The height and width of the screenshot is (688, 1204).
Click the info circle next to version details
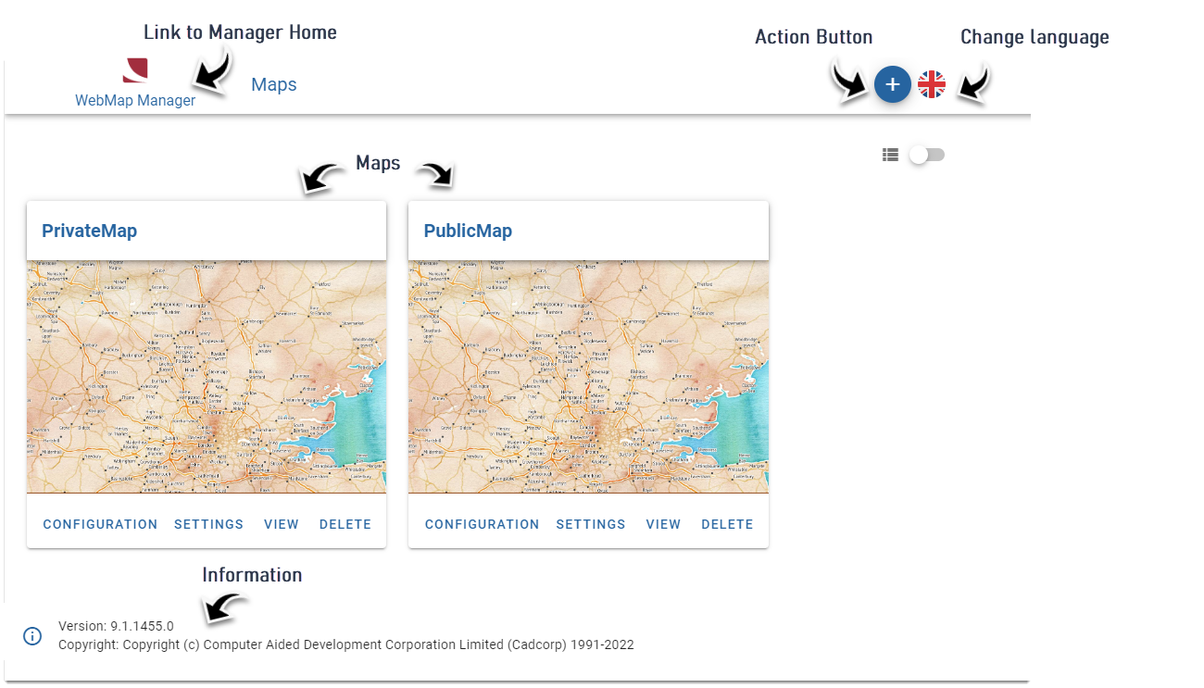[x=32, y=636]
